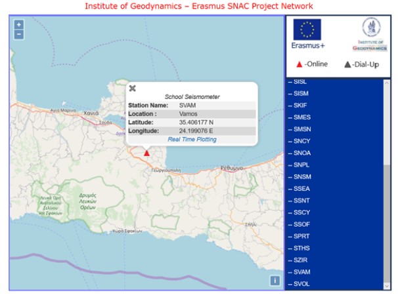398x297 pixels.
Task: Zoom in on the map
Action: (x=18, y=24)
